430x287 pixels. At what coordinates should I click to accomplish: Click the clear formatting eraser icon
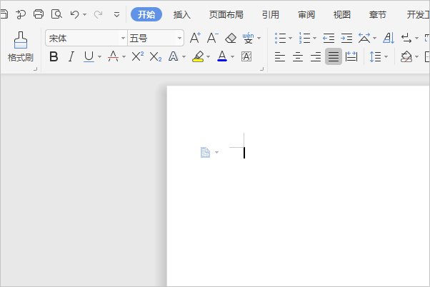tap(230, 38)
